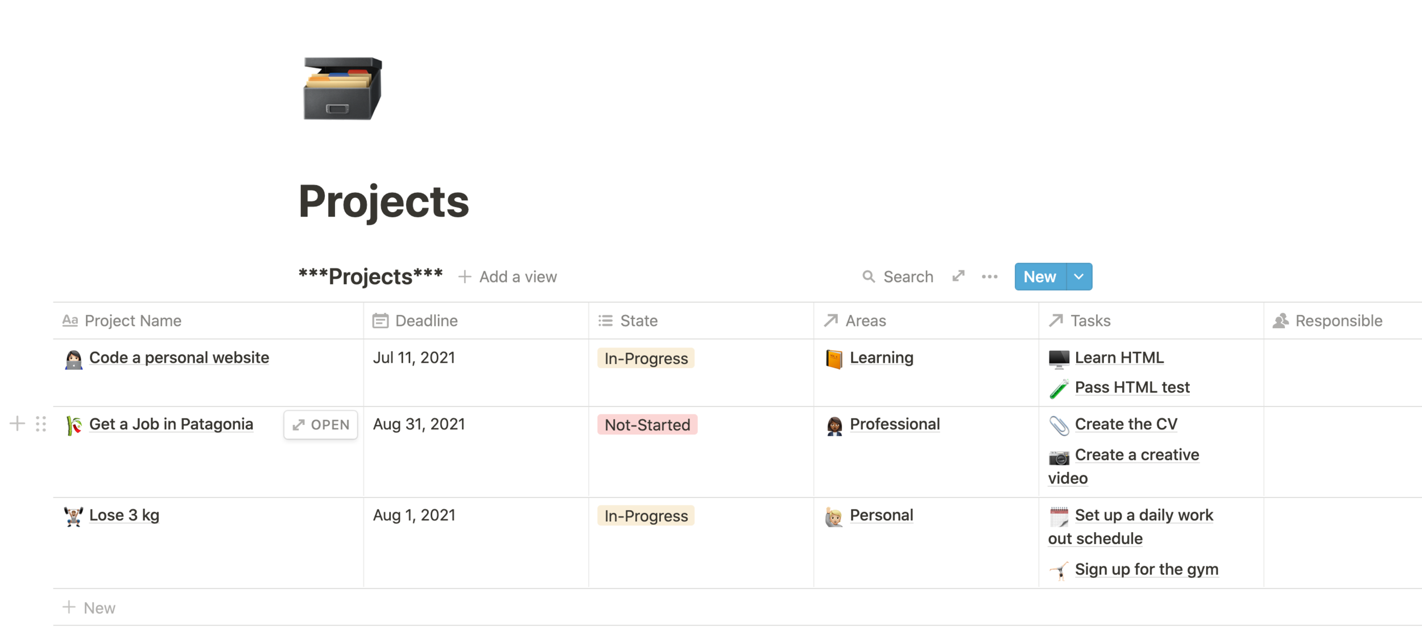1422x634 pixels.
Task: Click the weightlifter icon beside Lose 3 kg
Action: pyautogui.click(x=73, y=516)
